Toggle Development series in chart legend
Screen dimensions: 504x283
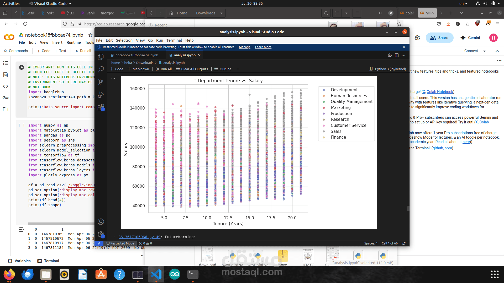[344, 90]
